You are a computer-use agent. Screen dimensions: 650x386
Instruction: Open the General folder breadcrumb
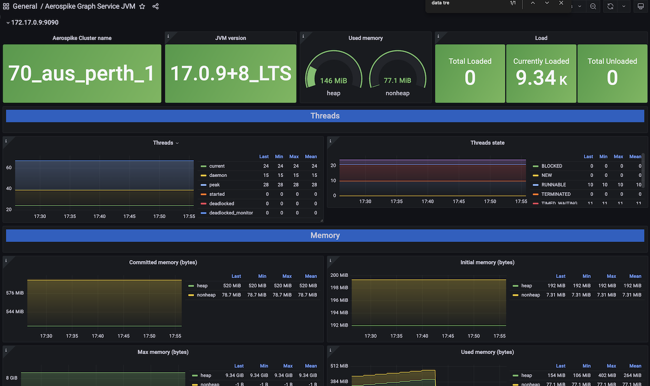(25, 7)
